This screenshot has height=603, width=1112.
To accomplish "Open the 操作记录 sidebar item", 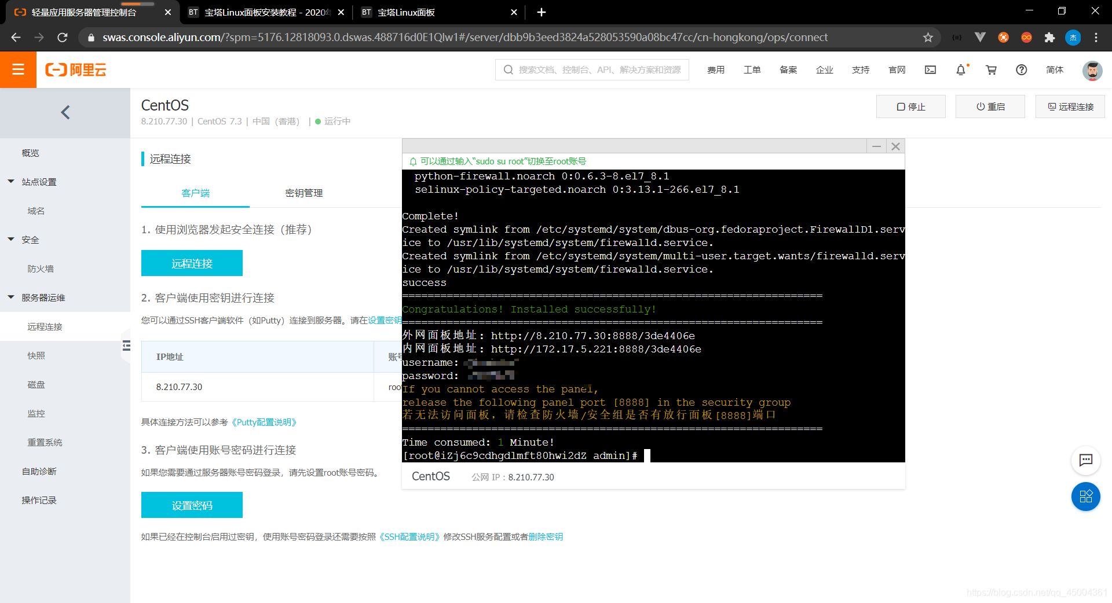I will tap(39, 500).
